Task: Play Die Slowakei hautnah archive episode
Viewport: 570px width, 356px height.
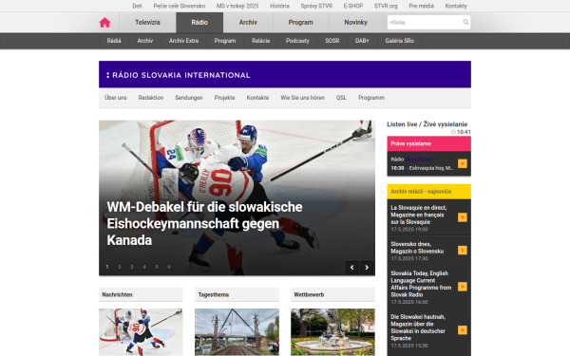Action: pyautogui.click(x=463, y=330)
